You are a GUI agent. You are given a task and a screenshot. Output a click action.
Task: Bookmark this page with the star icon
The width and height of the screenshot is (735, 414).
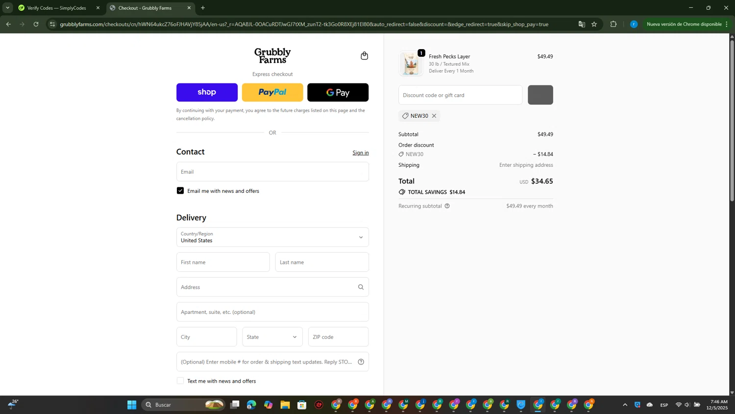pos(594,24)
